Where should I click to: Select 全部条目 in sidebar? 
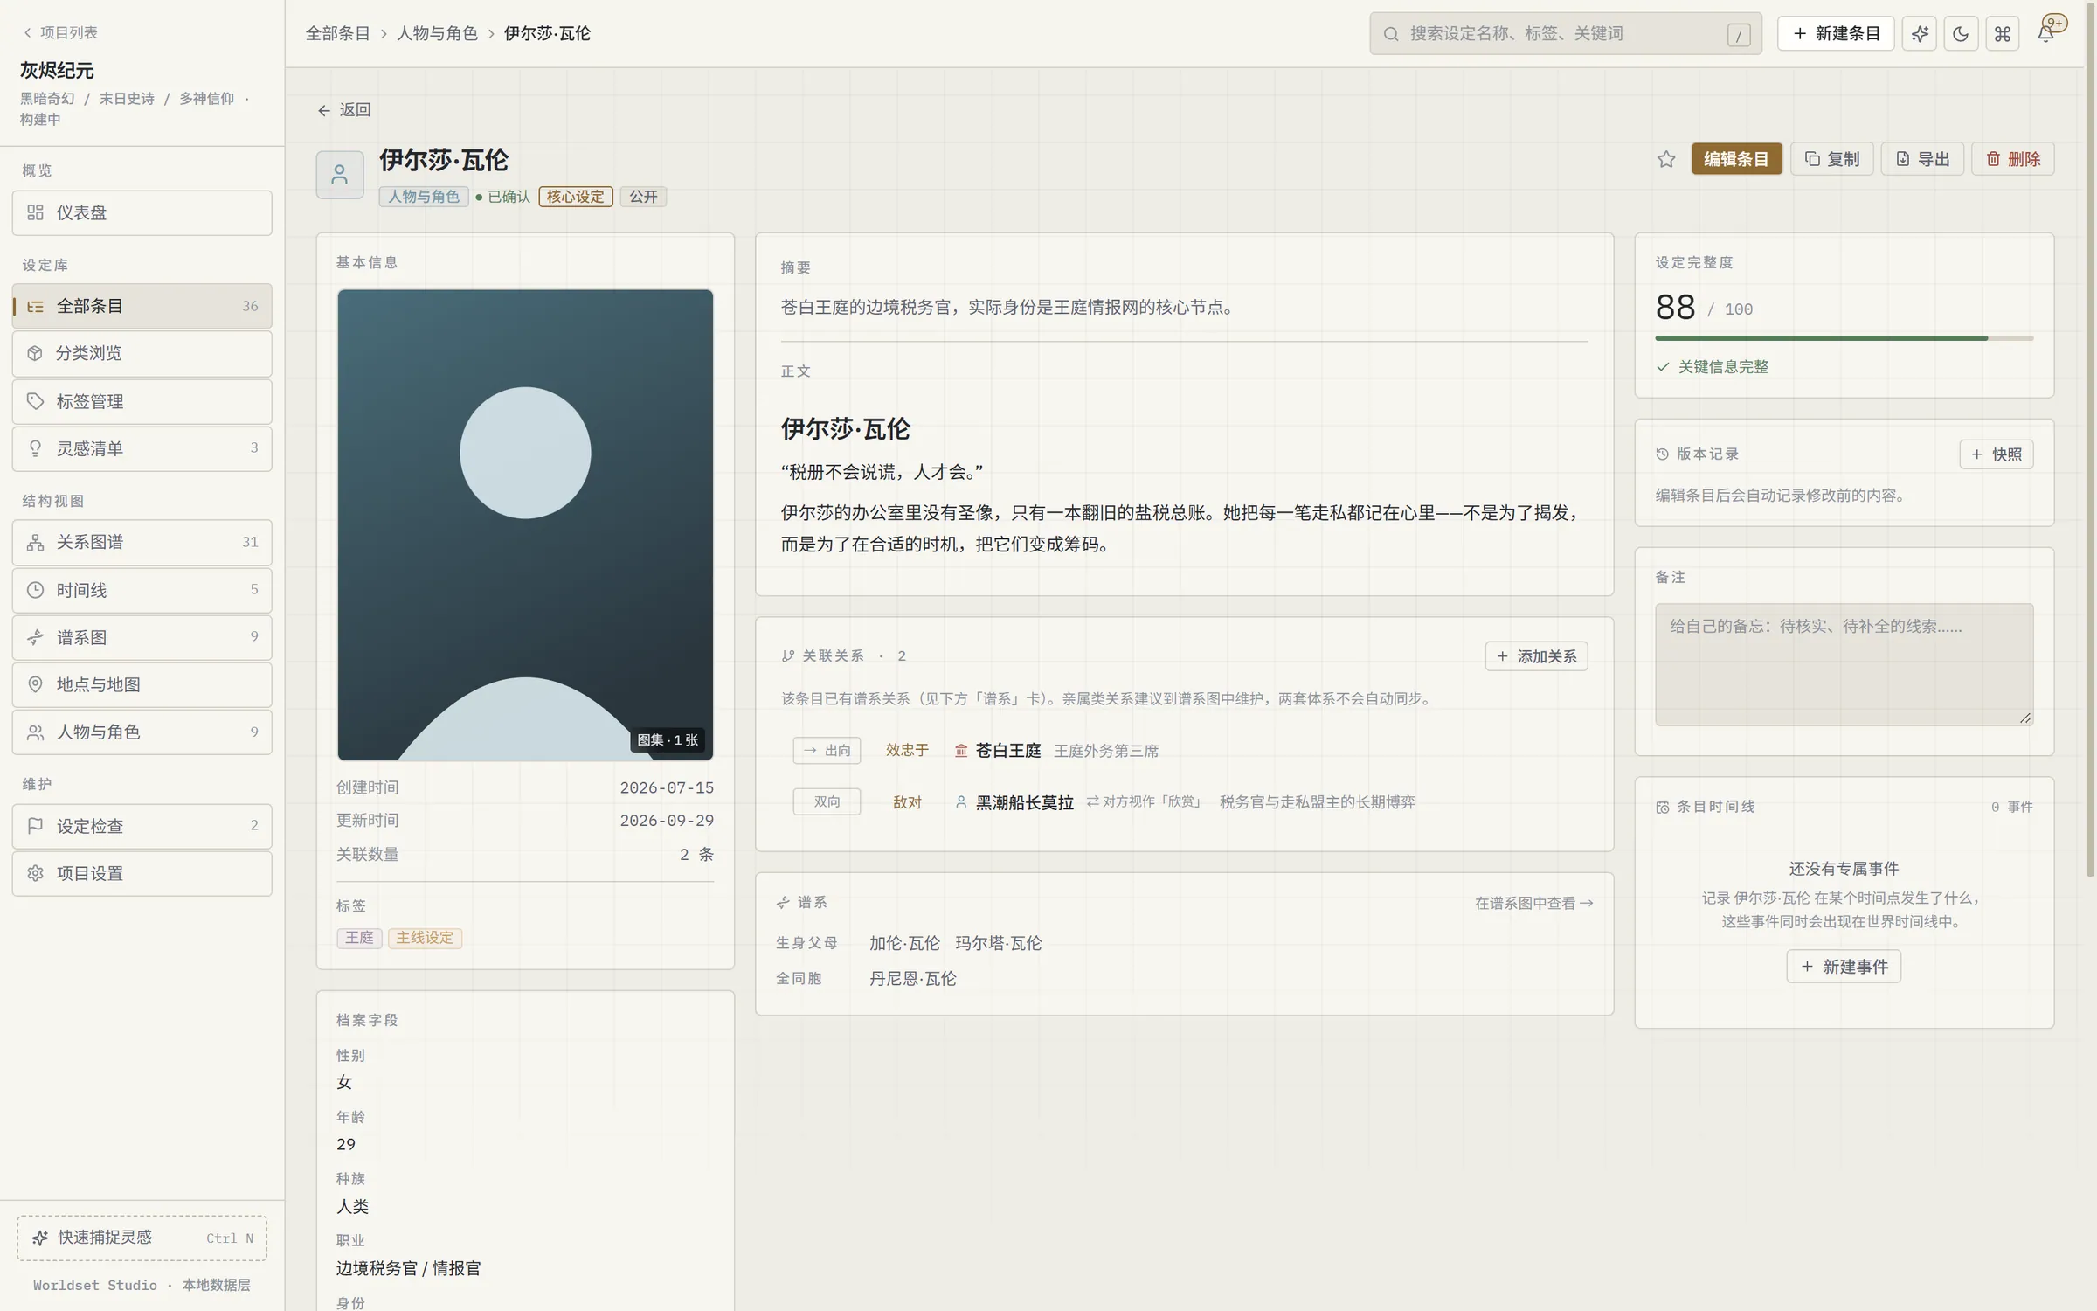pos(142,306)
